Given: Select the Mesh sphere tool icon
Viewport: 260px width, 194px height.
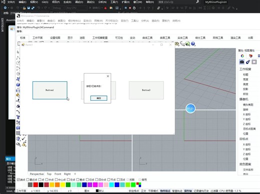Looking at the screenshot, I should [x=18, y=106].
